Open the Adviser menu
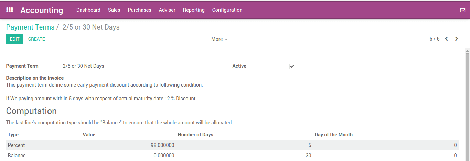Screen dimensions: 470x161 [167, 10]
